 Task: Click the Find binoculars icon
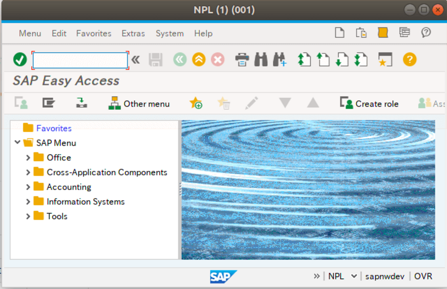[x=261, y=60]
